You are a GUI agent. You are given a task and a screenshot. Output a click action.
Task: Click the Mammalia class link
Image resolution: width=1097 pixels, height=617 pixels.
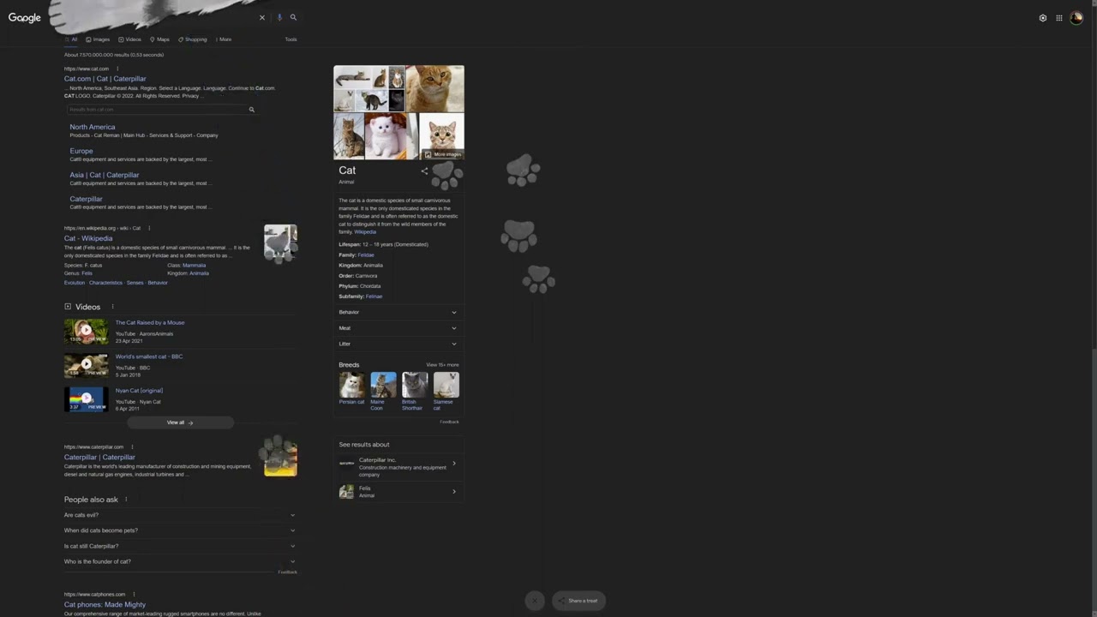[x=194, y=266]
